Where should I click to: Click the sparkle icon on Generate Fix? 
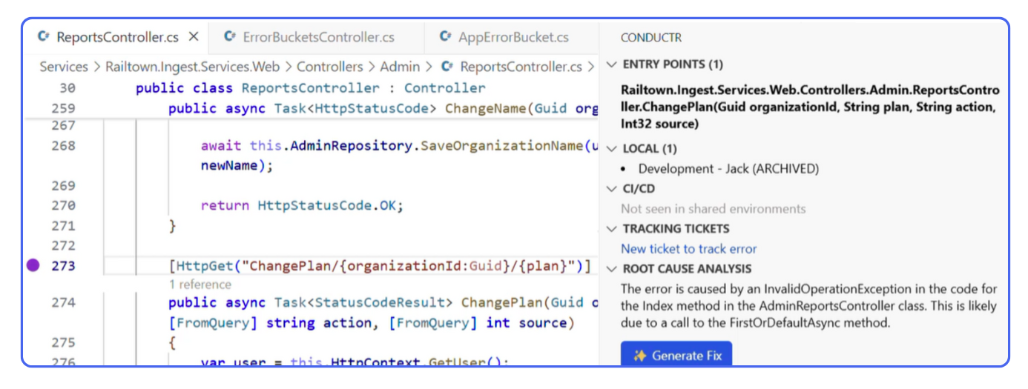(639, 356)
